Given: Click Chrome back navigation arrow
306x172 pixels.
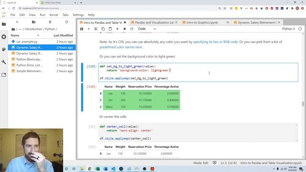Looking at the screenshot, I should click(x=3, y=9).
